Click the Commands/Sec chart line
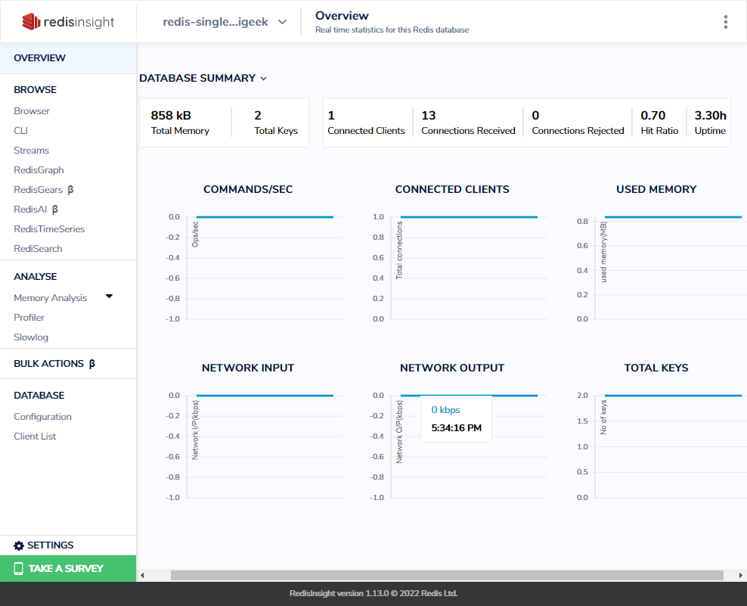This screenshot has width=747, height=606. pyautogui.click(x=265, y=217)
